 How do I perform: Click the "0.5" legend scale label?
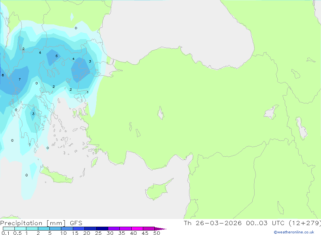pos(17,233)
